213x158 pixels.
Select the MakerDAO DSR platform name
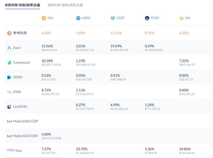click(x=25, y=136)
